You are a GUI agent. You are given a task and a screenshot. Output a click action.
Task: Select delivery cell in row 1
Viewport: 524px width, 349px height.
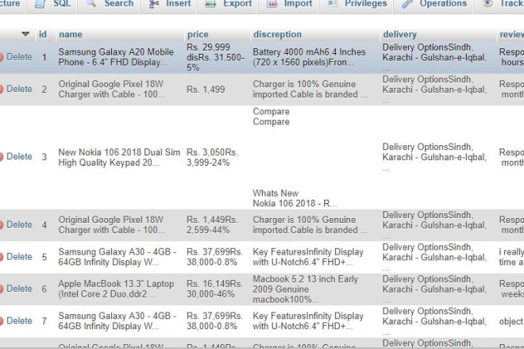[435, 57]
